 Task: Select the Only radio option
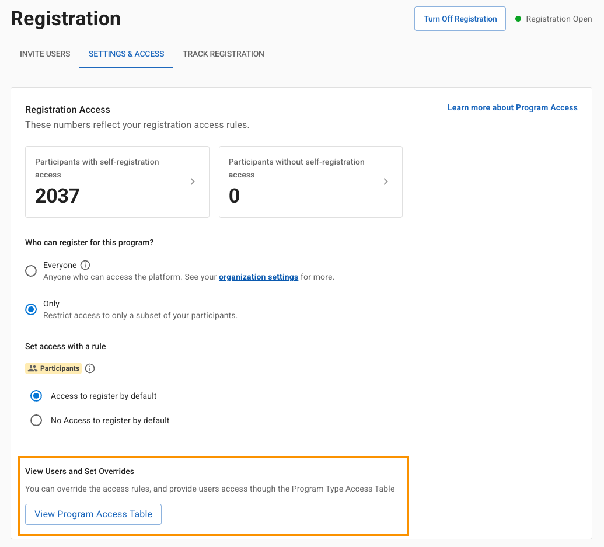pos(31,309)
